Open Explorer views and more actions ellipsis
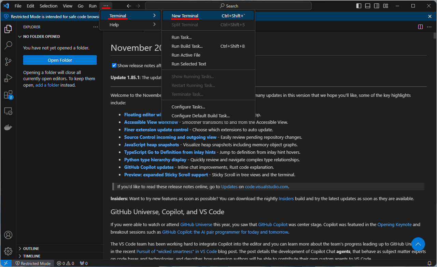Viewport: 437px width, 267px height. click(x=96, y=27)
